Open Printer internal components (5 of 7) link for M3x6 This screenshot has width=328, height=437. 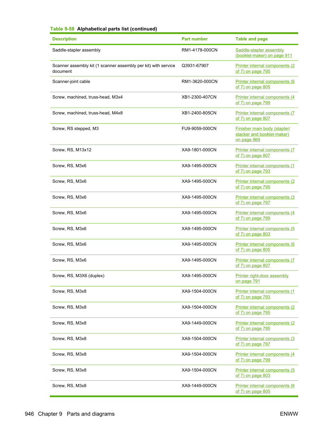click(x=265, y=231)
